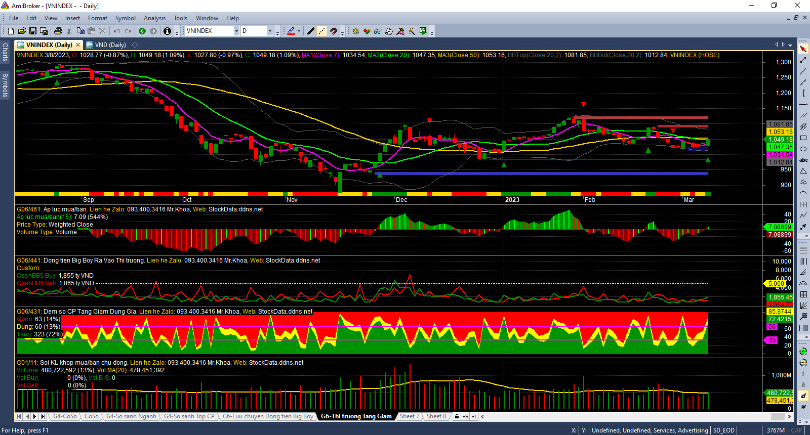Open the Info (i) icon
Image resolution: width=810 pixels, height=435 pixels.
pos(168,31)
